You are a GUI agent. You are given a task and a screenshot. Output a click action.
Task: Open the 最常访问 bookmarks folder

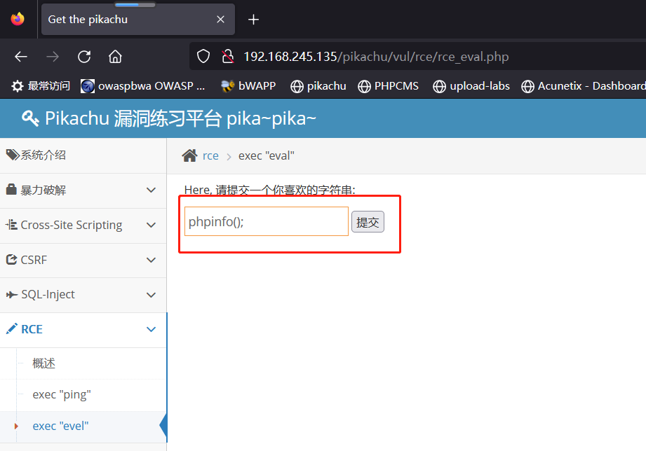click(41, 86)
